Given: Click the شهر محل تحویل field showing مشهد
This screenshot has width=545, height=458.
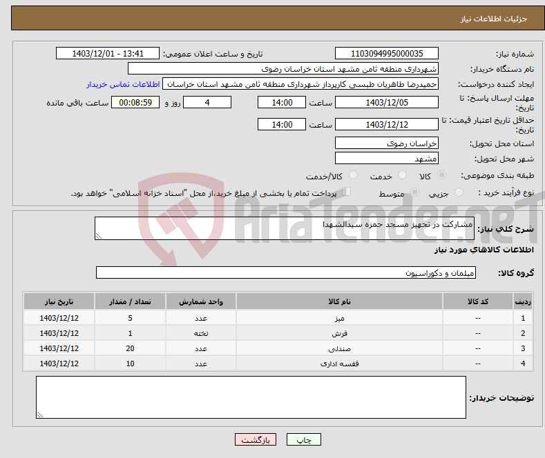Looking at the screenshot, I should pyautogui.click(x=386, y=159).
